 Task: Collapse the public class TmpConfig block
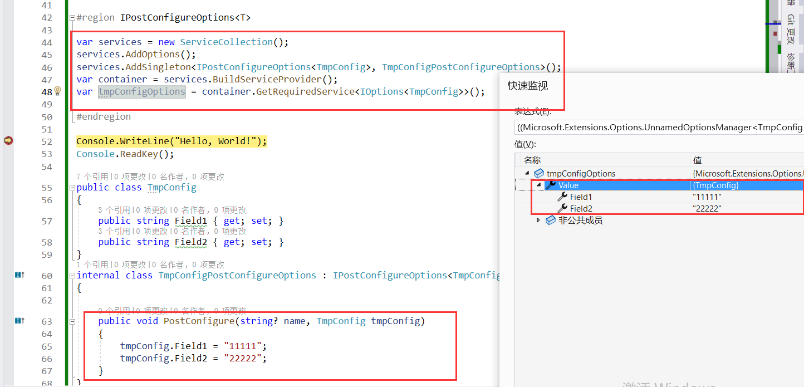click(x=72, y=188)
